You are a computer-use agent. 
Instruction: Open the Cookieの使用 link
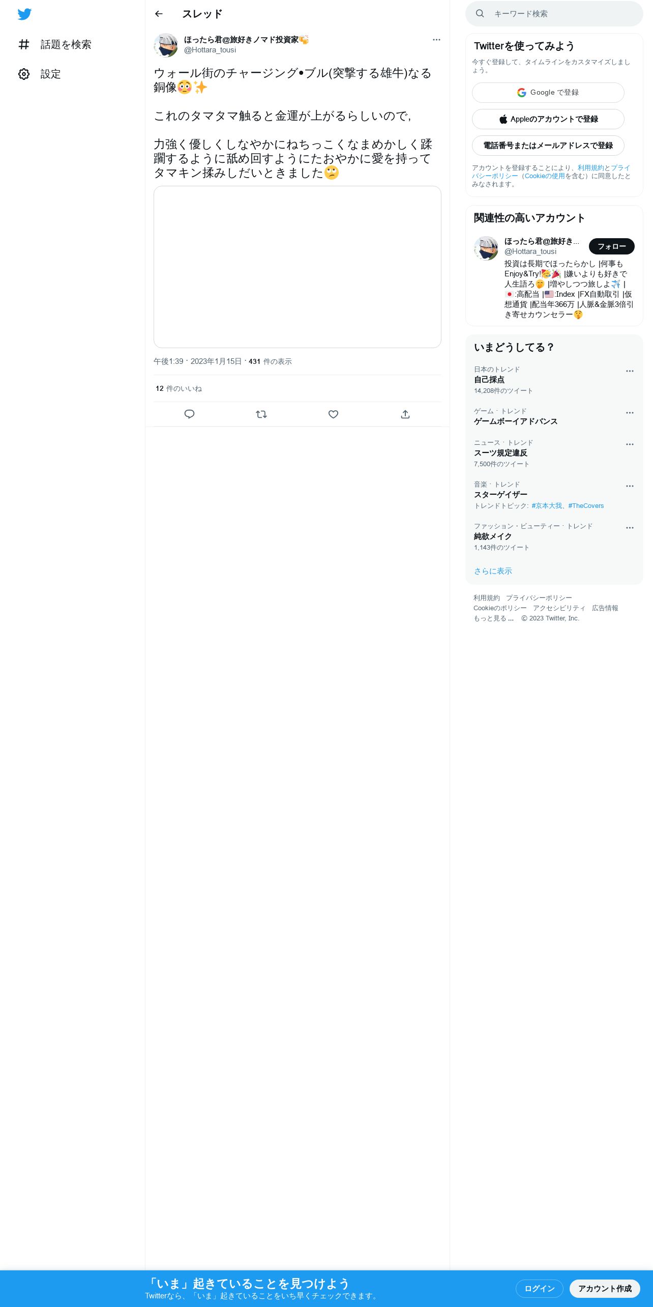545,176
